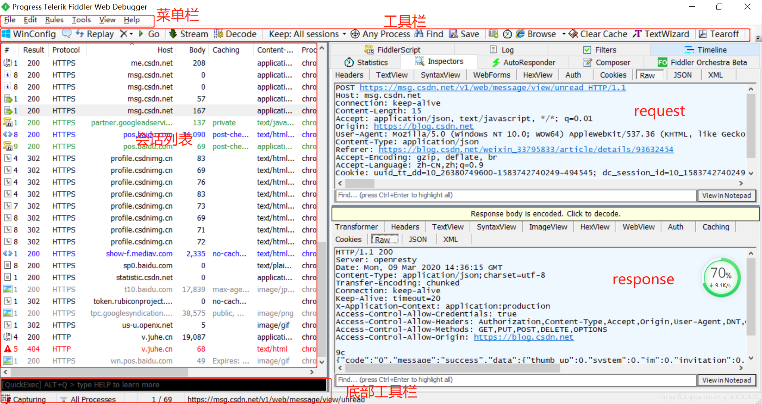Open the msg.csdn.net unread request URL link
Image resolution: width=762 pixels, height=404 pixels.
coord(493,88)
